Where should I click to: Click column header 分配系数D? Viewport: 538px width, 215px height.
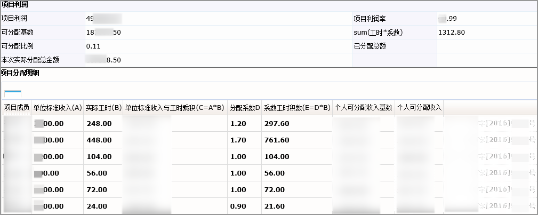pos(245,108)
